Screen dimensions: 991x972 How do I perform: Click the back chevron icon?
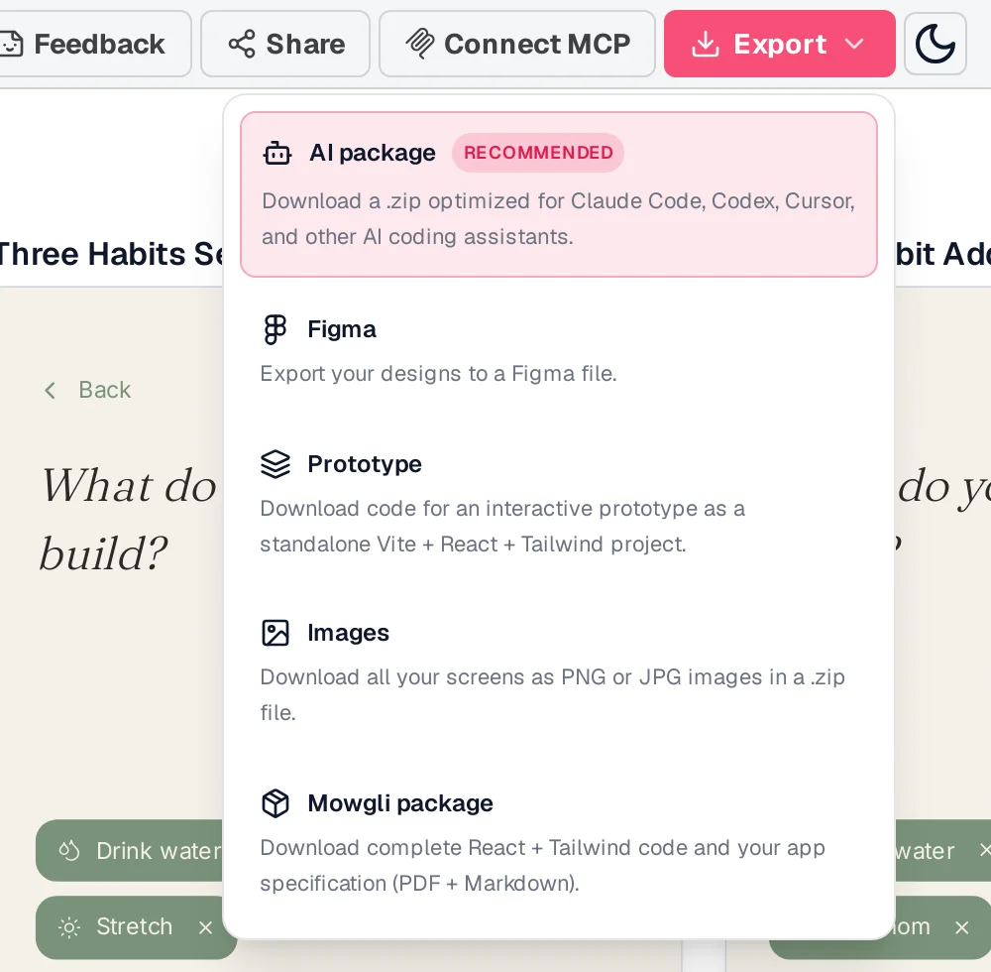click(x=51, y=390)
